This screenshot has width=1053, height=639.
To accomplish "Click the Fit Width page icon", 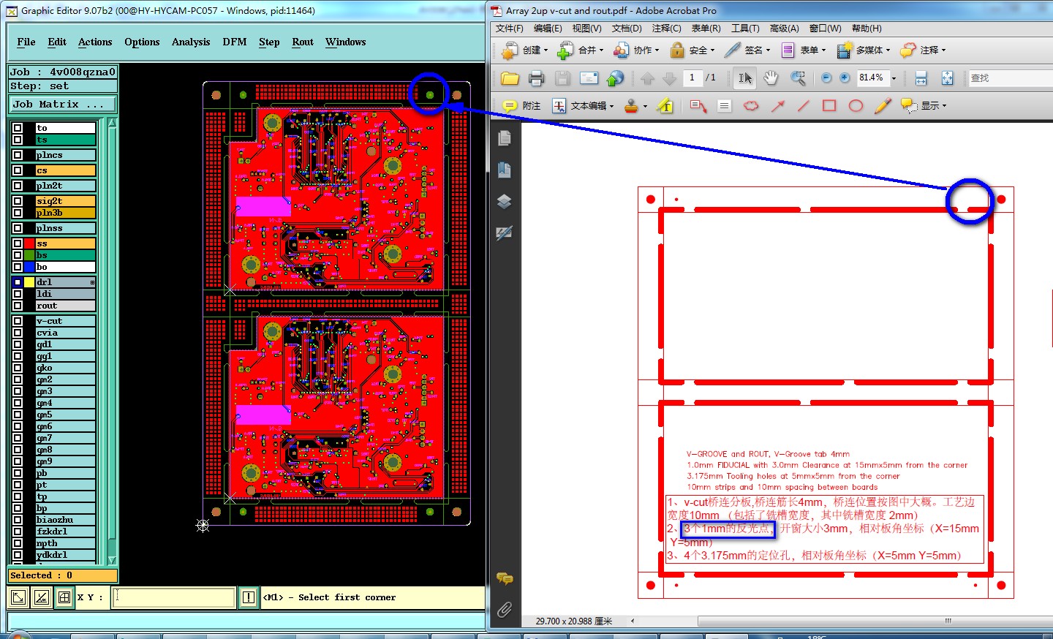I will point(921,78).
